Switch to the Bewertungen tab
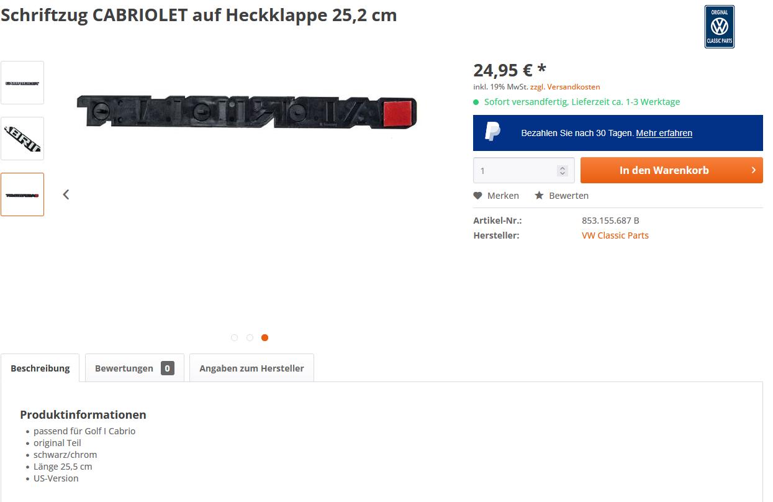773x502 pixels. (135, 368)
